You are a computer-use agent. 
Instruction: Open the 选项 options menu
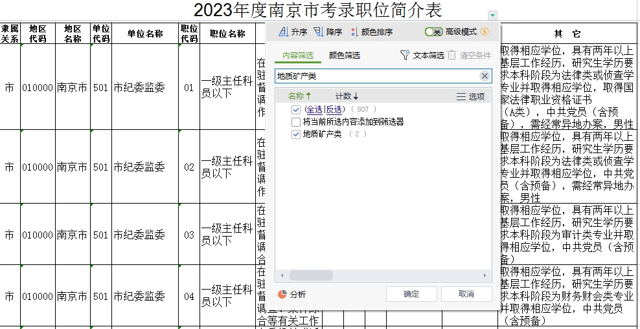pos(470,96)
